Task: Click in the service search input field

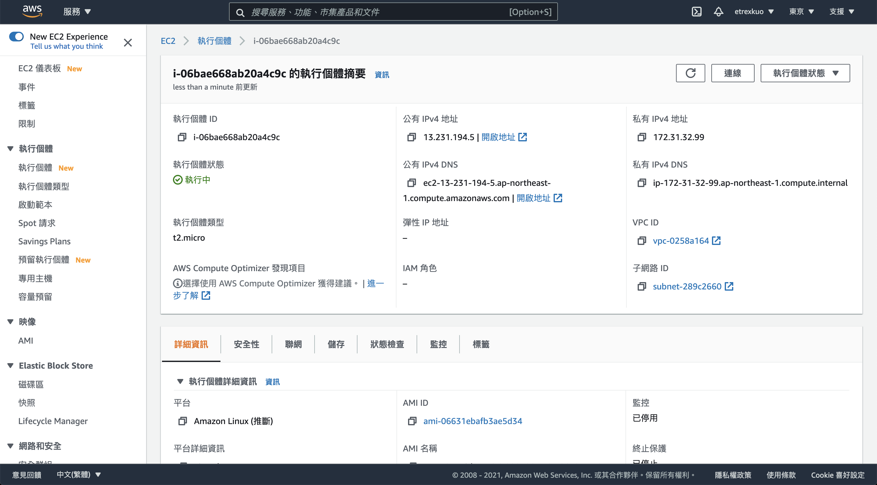Action: point(393,12)
